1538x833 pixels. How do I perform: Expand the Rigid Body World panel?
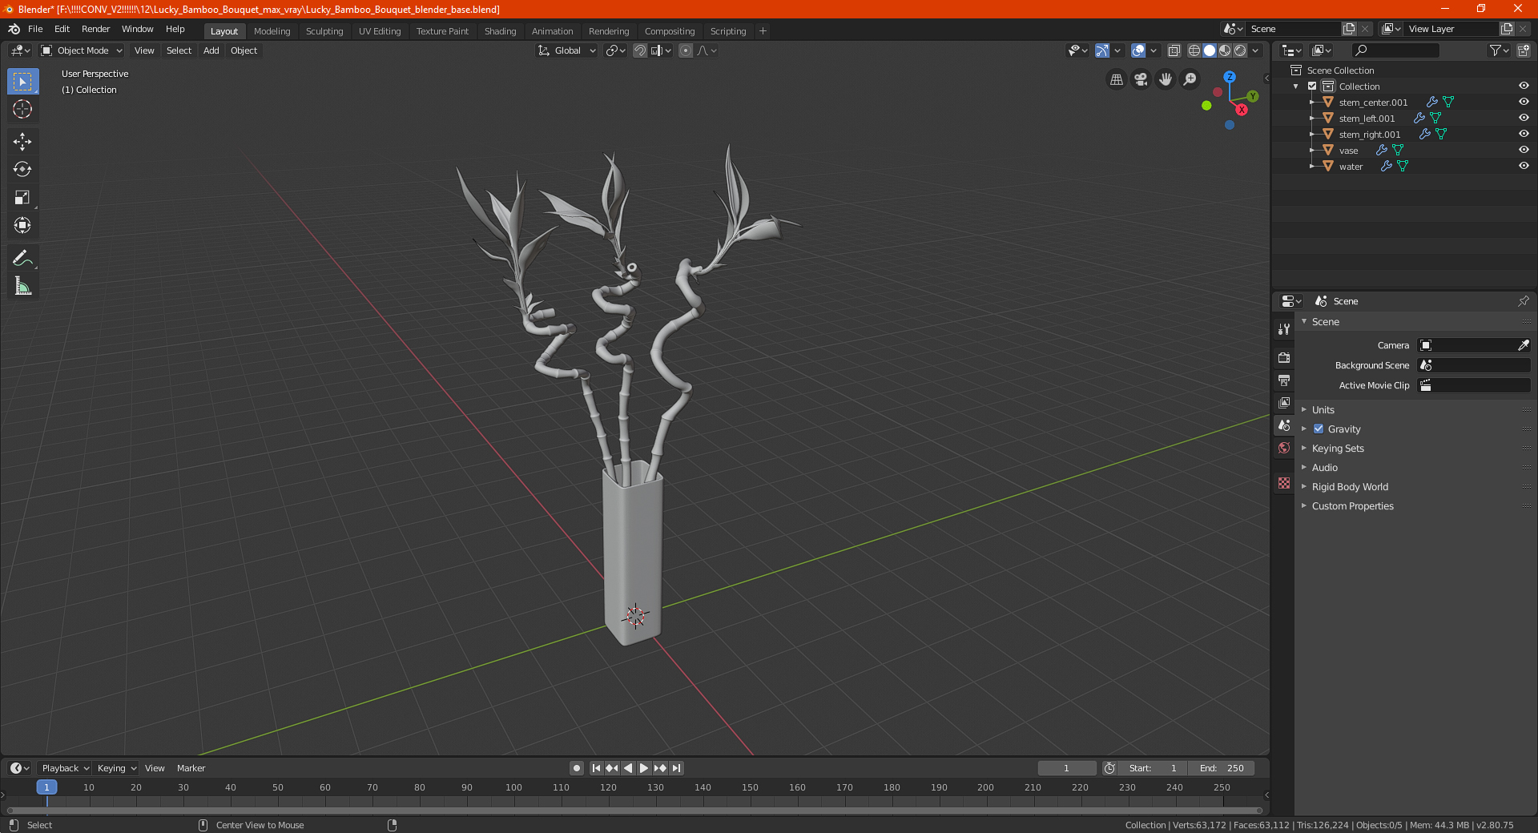pos(1350,487)
